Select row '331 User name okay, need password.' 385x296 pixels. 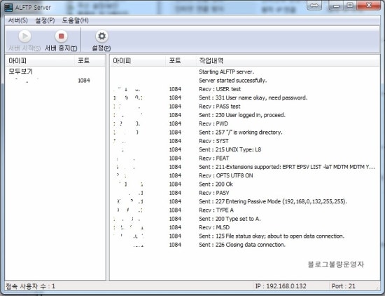click(x=244, y=97)
